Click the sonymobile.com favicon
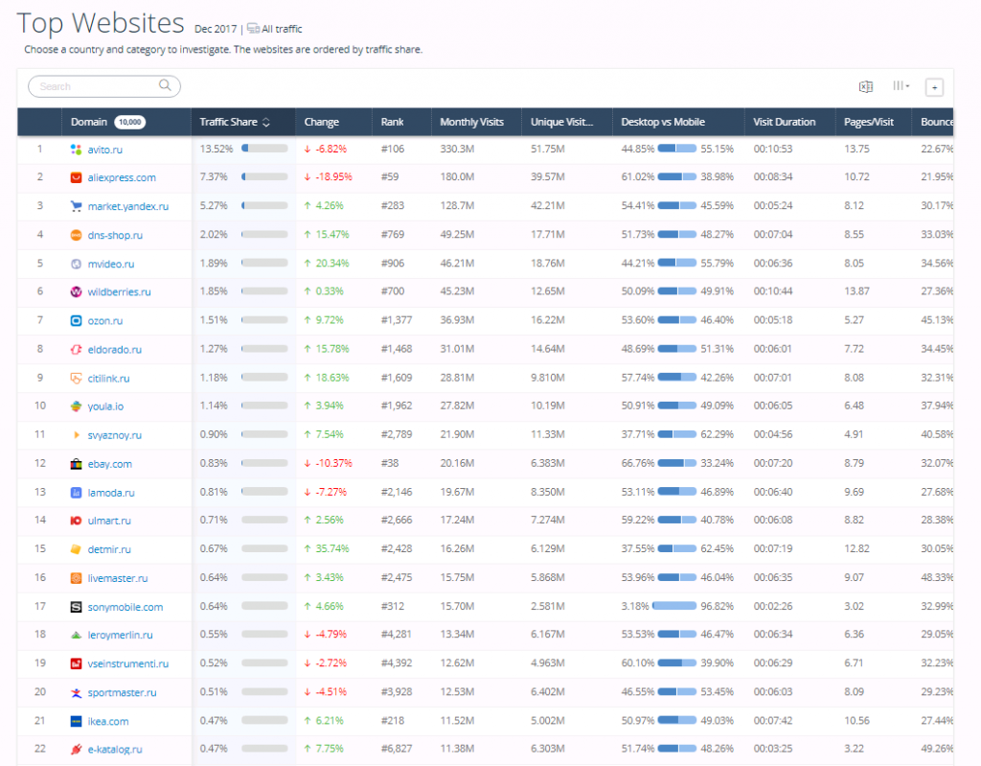Viewport: 981px width, 766px height. pos(77,607)
